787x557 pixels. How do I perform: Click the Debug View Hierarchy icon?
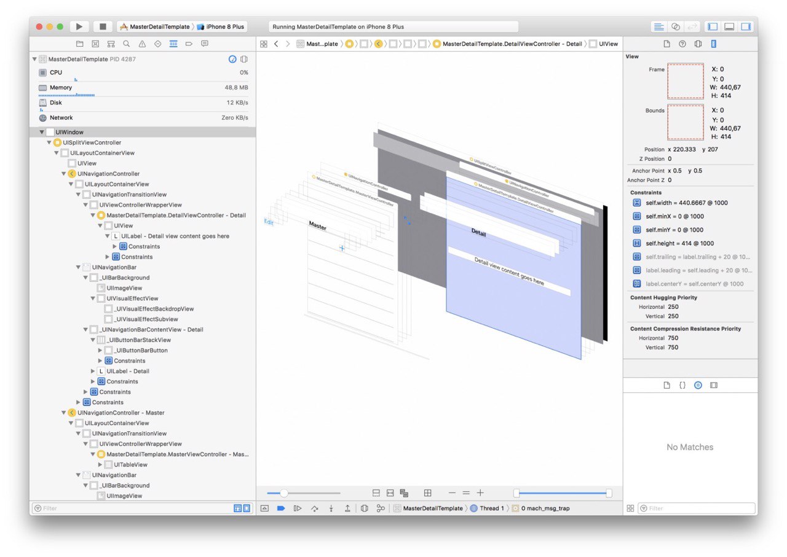[x=364, y=508]
